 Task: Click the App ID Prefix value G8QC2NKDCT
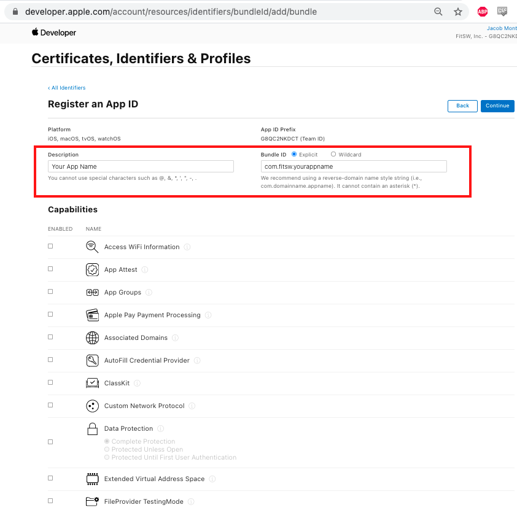[x=279, y=139]
